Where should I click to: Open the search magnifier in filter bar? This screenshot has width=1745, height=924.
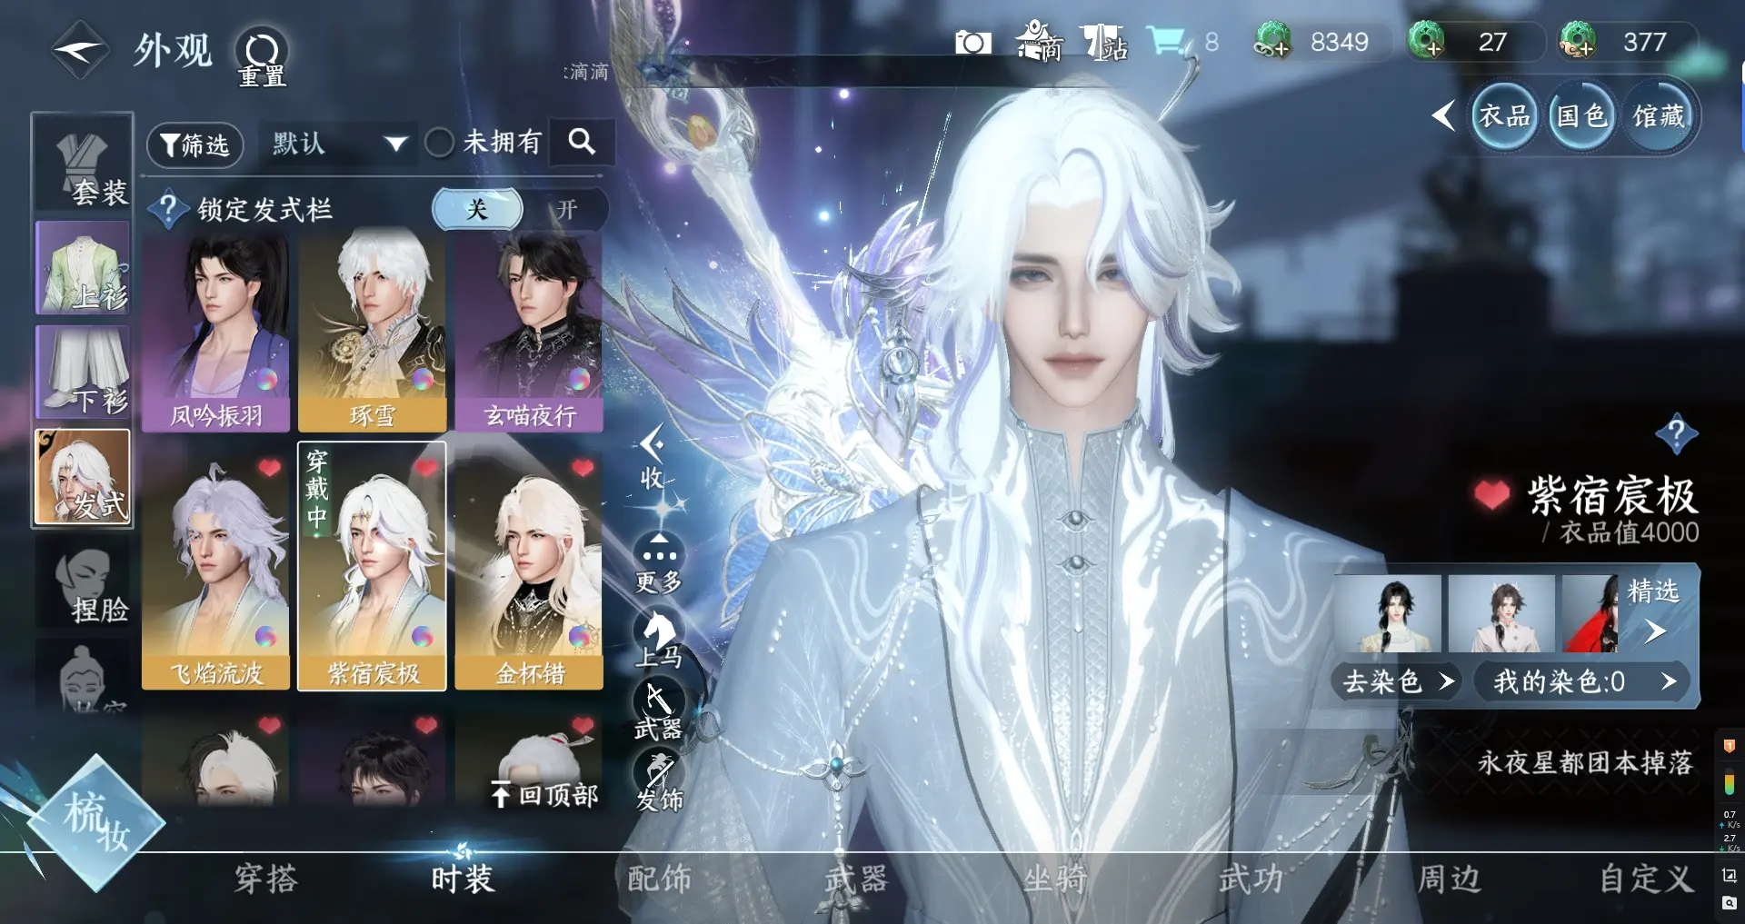pos(582,142)
